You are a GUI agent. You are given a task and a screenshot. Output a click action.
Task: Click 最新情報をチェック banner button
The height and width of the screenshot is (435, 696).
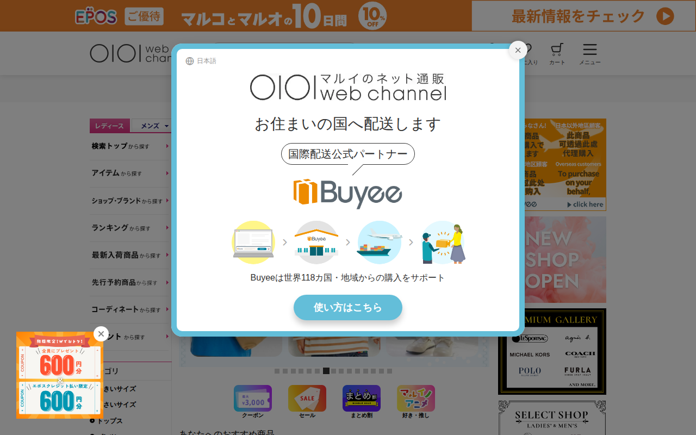coord(584,16)
